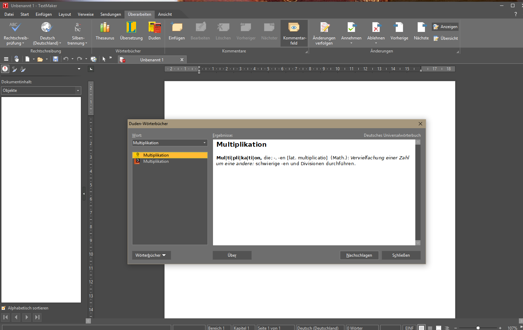Insert a new comment with Einfügen
This screenshot has height=330, width=523.
point(177,32)
